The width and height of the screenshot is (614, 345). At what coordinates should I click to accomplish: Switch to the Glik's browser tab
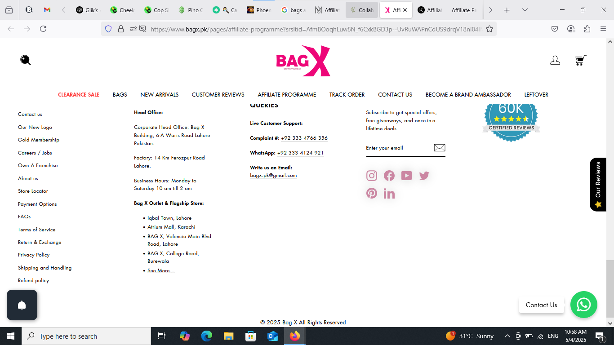pos(87,10)
